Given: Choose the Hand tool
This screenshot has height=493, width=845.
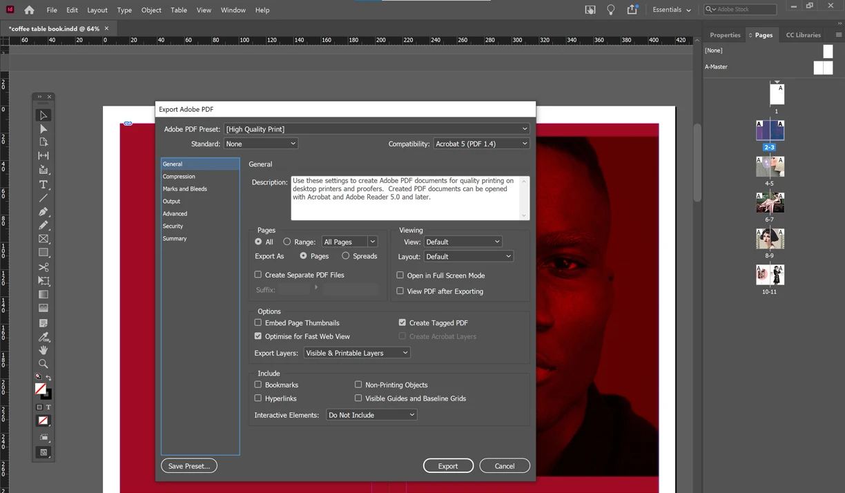Looking at the screenshot, I should pyautogui.click(x=43, y=350).
